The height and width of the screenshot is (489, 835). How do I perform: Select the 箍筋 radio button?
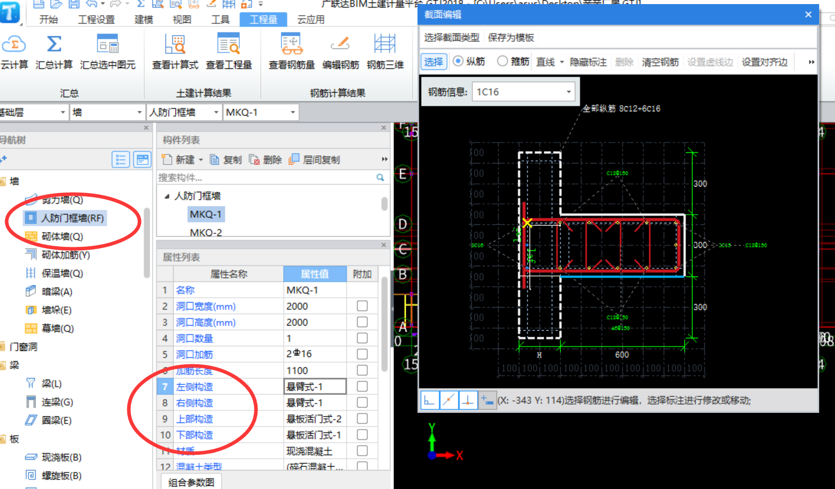502,61
